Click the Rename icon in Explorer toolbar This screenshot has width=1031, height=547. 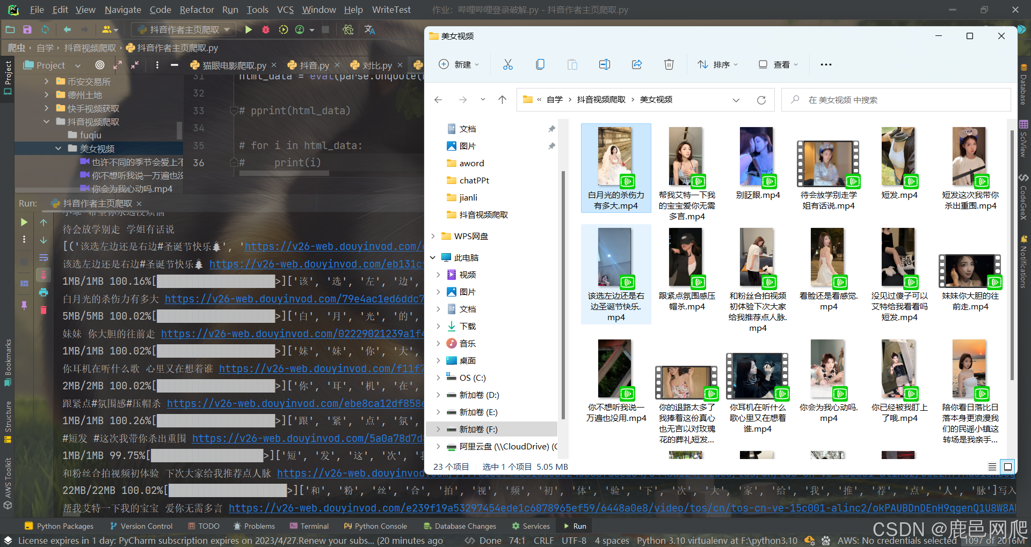(x=605, y=64)
